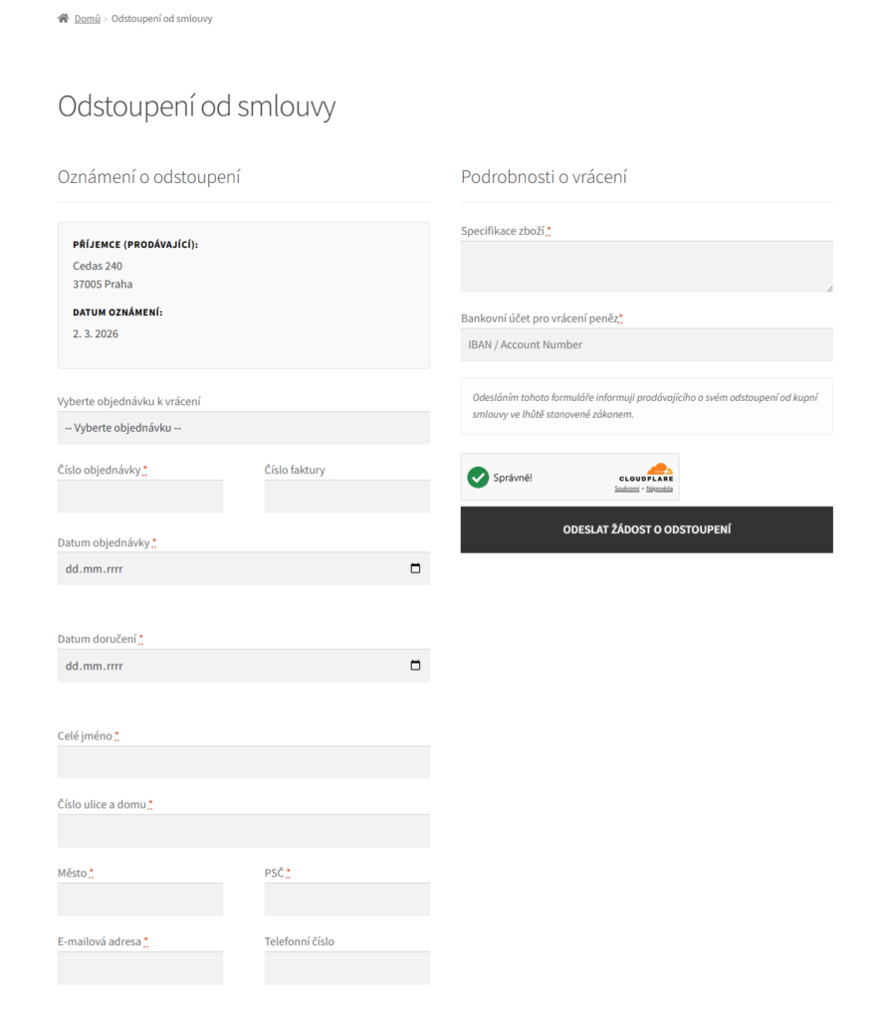Select the E-mailová adresa field
The width and height of the screenshot is (882, 1019).
pyautogui.click(x=139, y=967)
